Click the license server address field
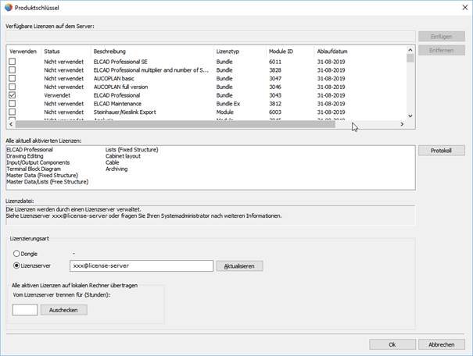 (142, 266)
